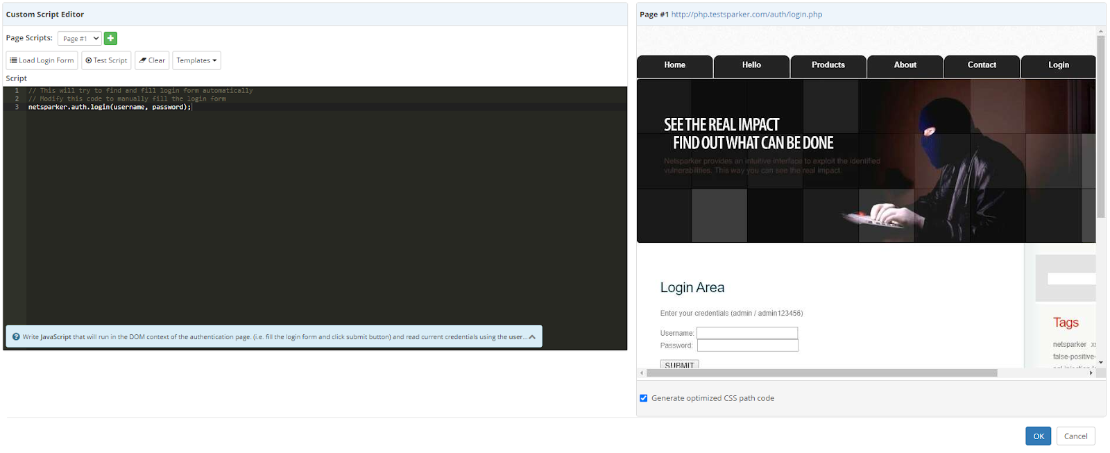Open the Page #1 scripts dropdown

click(x=80, y=38)
